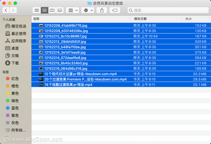The width and height of the screenshot is (211, 144).
Task: Select 12个现代切片过渡pr预设-Macdown.com.mp4
Action: click(x=121, y=74)
